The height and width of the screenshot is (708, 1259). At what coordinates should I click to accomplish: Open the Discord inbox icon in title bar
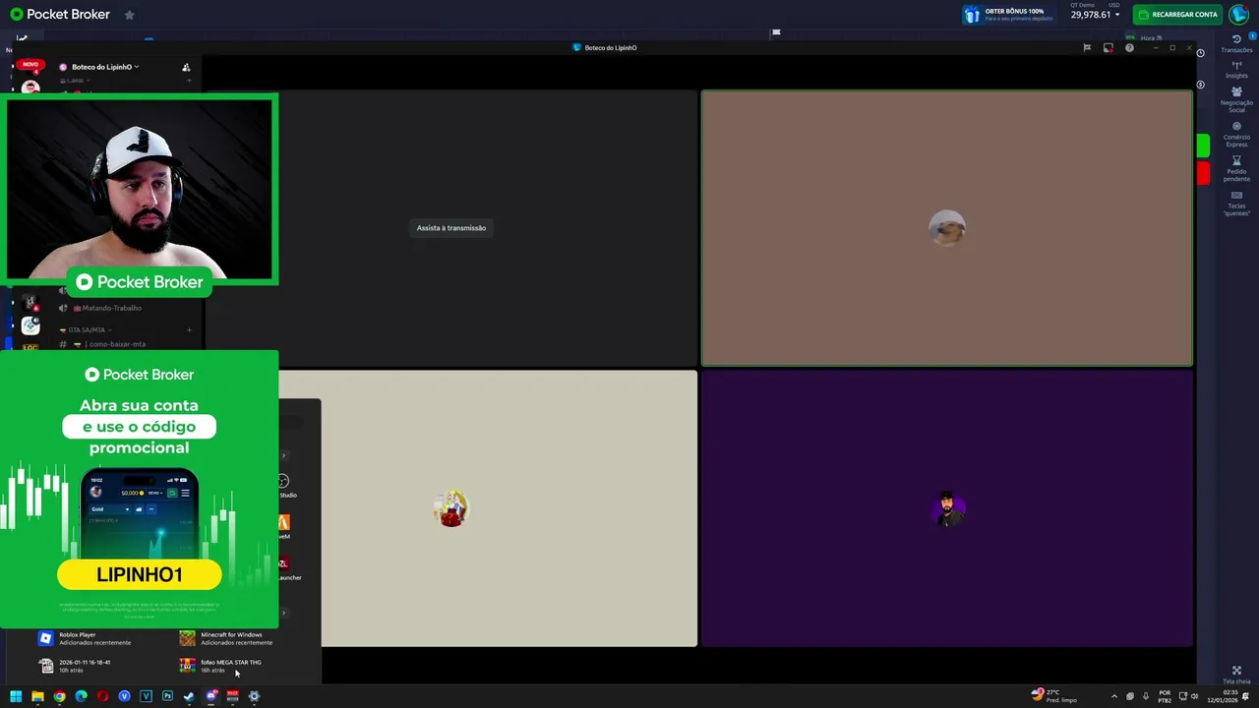(x=1108, y=47)
